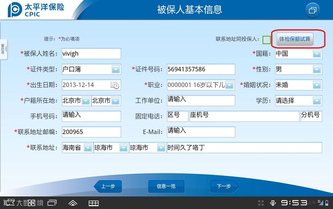Image resolution: width=333 pixels, height=209 pixels.
Task: Click 下一步 next step button
Action: pyautogui.click(x=224, y=186)
